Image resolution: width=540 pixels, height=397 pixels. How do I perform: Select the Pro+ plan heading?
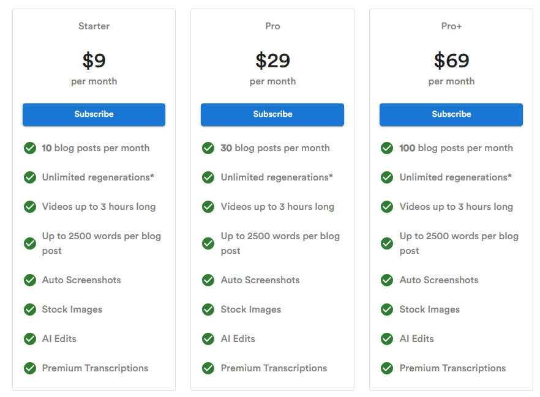tap(451, 26)
